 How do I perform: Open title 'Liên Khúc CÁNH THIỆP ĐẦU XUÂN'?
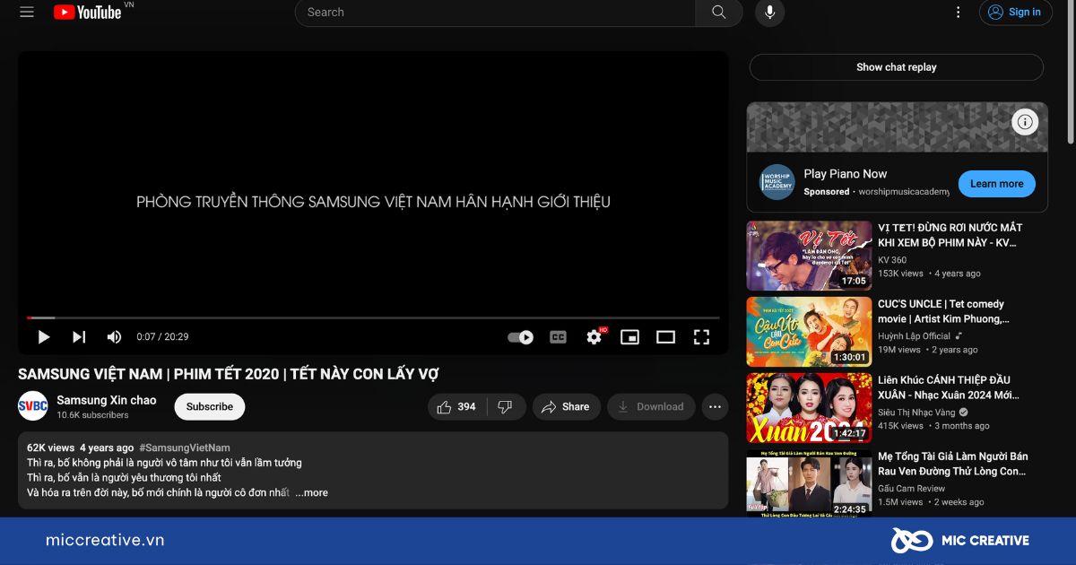[x=949, y=387]
